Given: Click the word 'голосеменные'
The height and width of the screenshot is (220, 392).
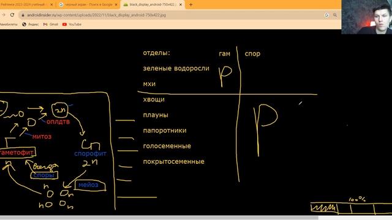Looking at the screenshot, I should click(167, 146).
